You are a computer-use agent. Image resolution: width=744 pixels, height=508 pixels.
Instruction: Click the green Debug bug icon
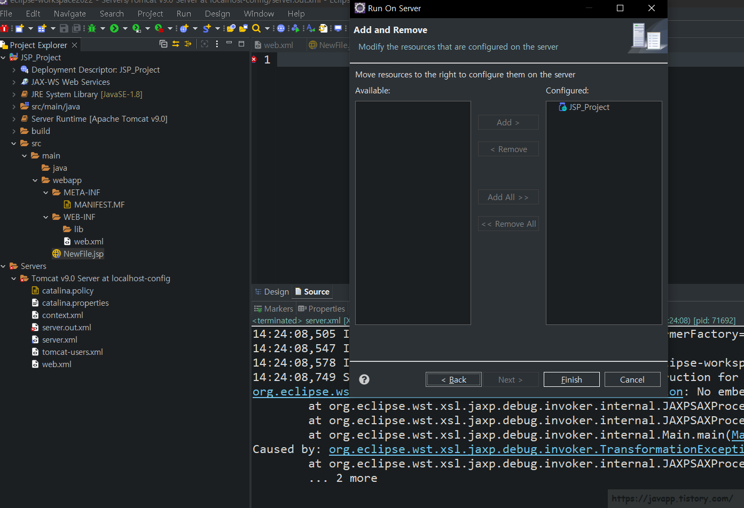[x=92, y=28]
